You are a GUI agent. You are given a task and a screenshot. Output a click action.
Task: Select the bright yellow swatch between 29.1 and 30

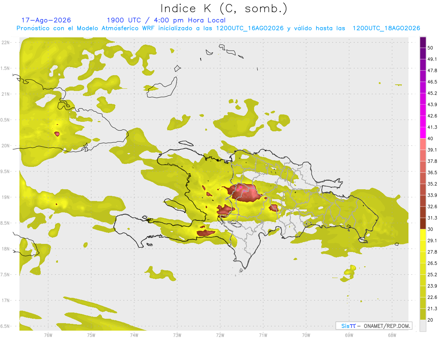(423, 235)
